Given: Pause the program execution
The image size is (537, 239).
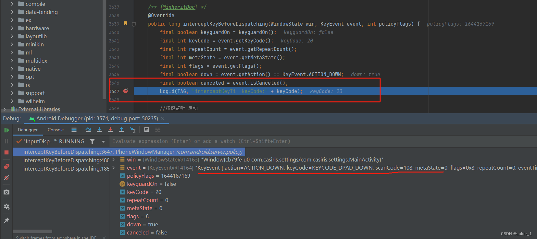Looking at the screenshot, I should point(6,141).
